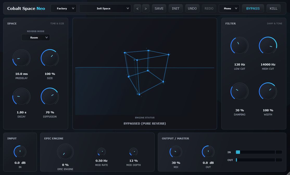Click the 30 % damping value
290x175 pixels.
pos(239,110)
